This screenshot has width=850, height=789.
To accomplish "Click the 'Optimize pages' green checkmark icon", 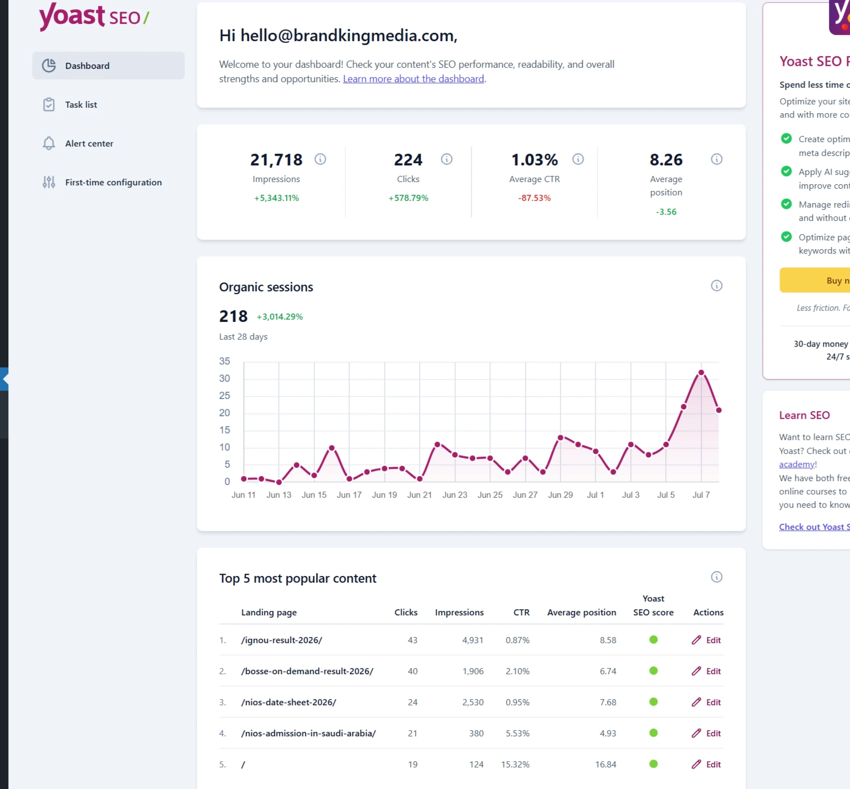I will [786, 237].
